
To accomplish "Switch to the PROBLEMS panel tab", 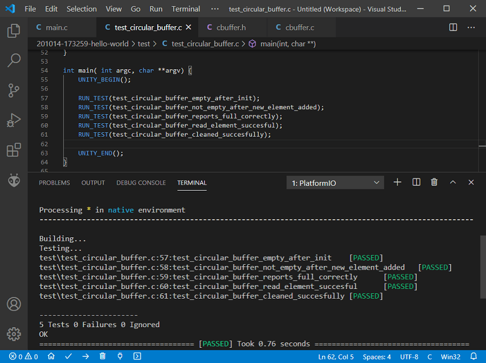I will (54, 183).
